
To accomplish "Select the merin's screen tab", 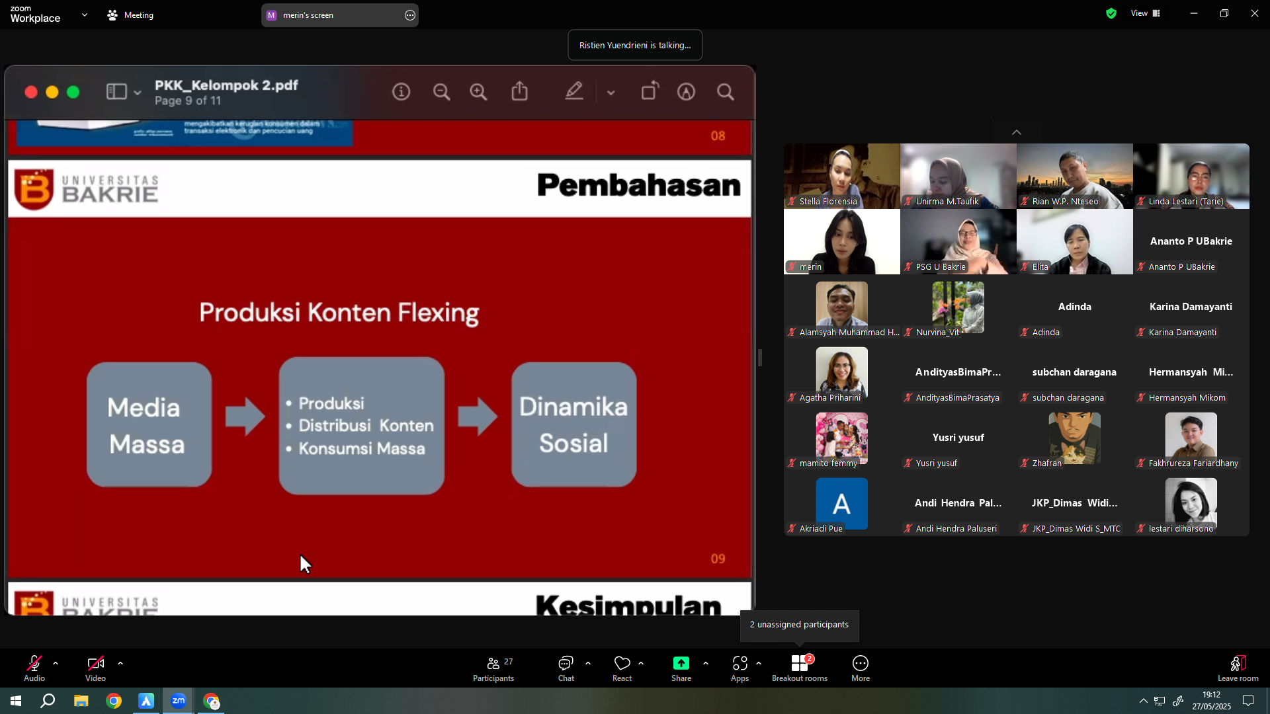I will (x=339, y=15).
